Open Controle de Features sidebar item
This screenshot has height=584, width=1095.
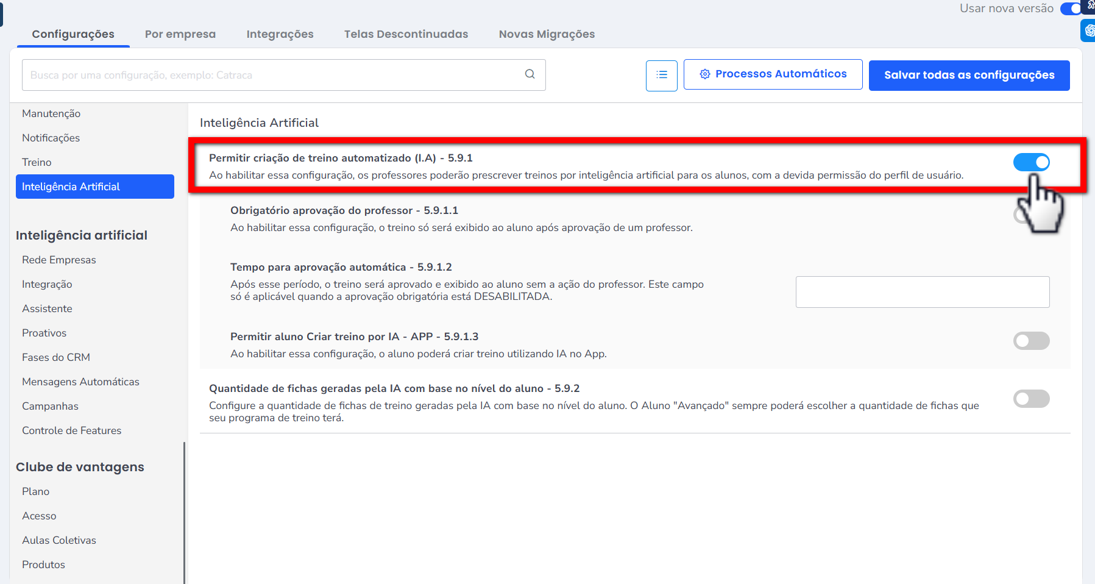[71, 430]
